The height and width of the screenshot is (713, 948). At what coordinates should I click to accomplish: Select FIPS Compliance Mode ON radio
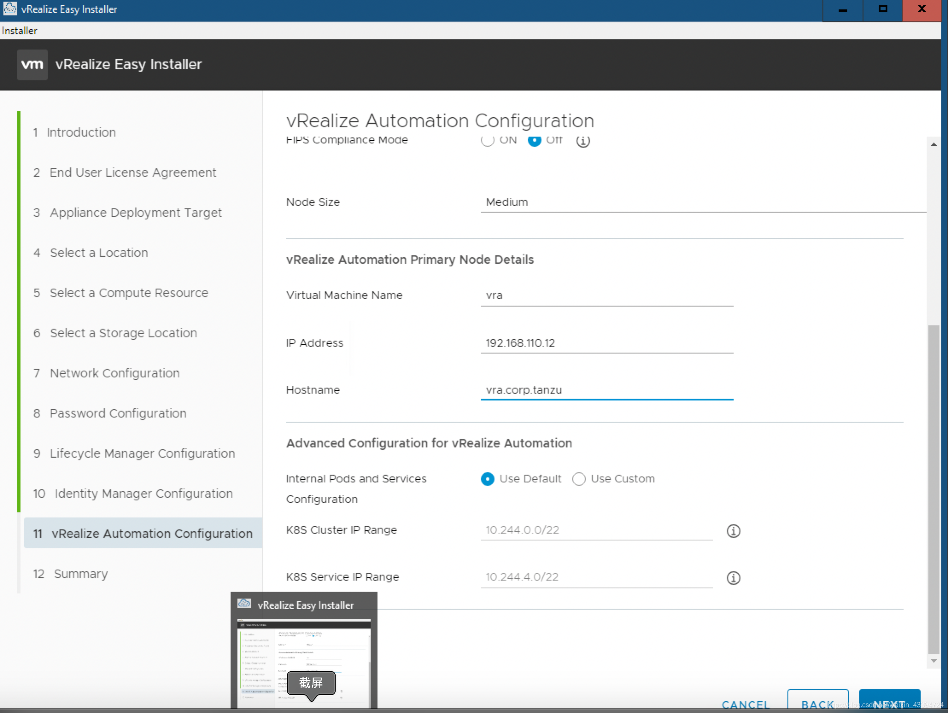pyautogui.click(x=487, y=140)
